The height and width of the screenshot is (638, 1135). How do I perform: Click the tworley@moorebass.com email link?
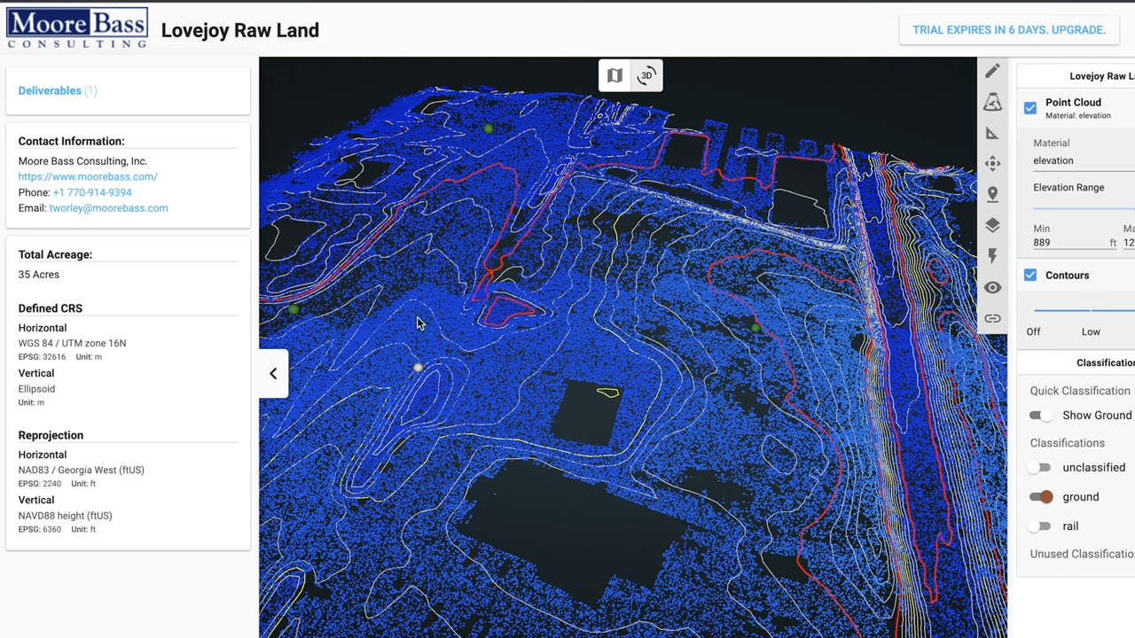108,208
